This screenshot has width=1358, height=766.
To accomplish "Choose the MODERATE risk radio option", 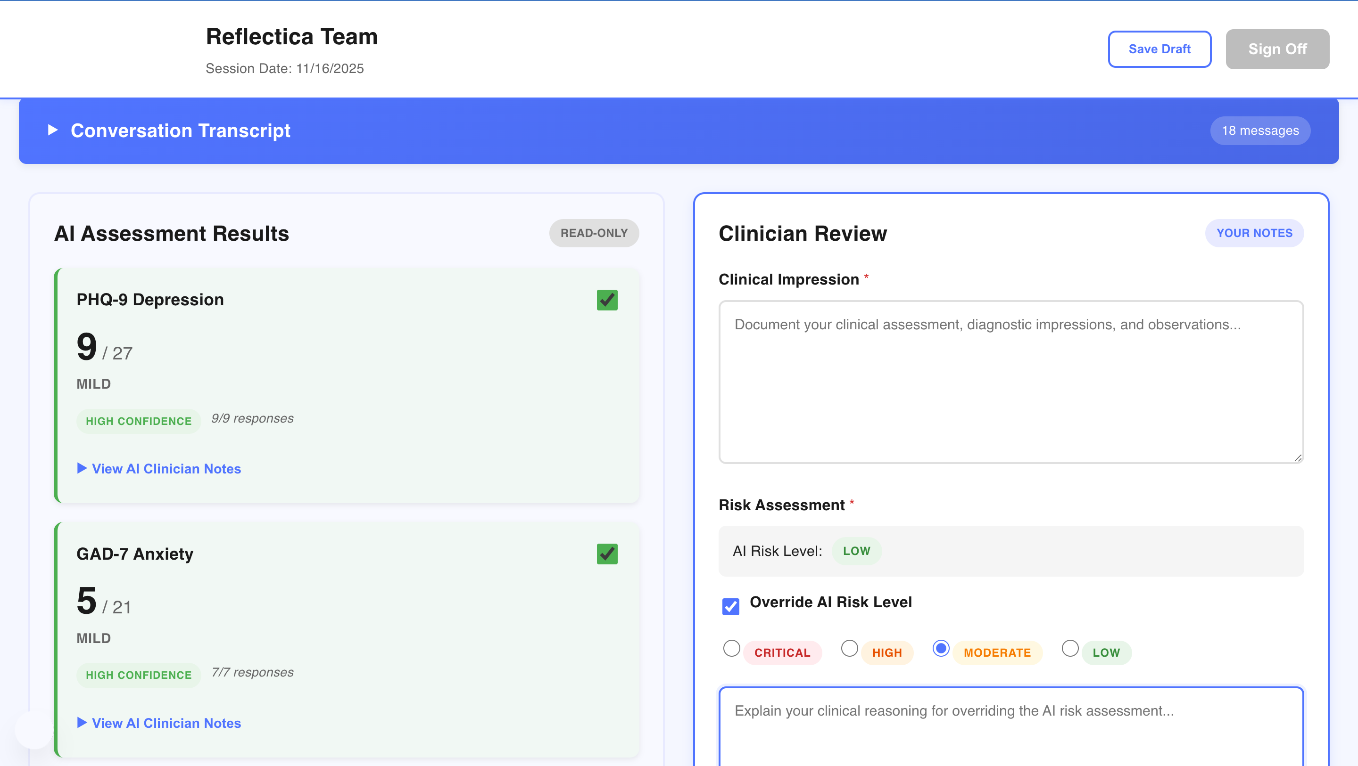I will (x=941, y=649).
